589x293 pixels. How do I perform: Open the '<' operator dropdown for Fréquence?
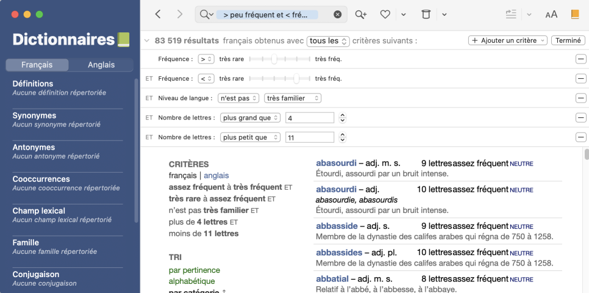tap(206, 79)
